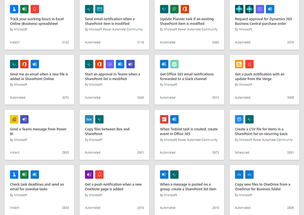Click the SharePoint icon on Send email notification card
Viewport: 304px width, 215px height.
pos(89,9)
